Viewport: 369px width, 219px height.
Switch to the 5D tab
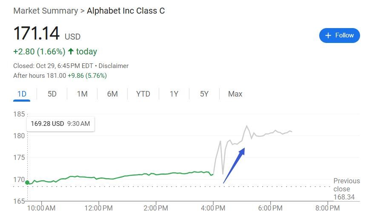point(52,94)
